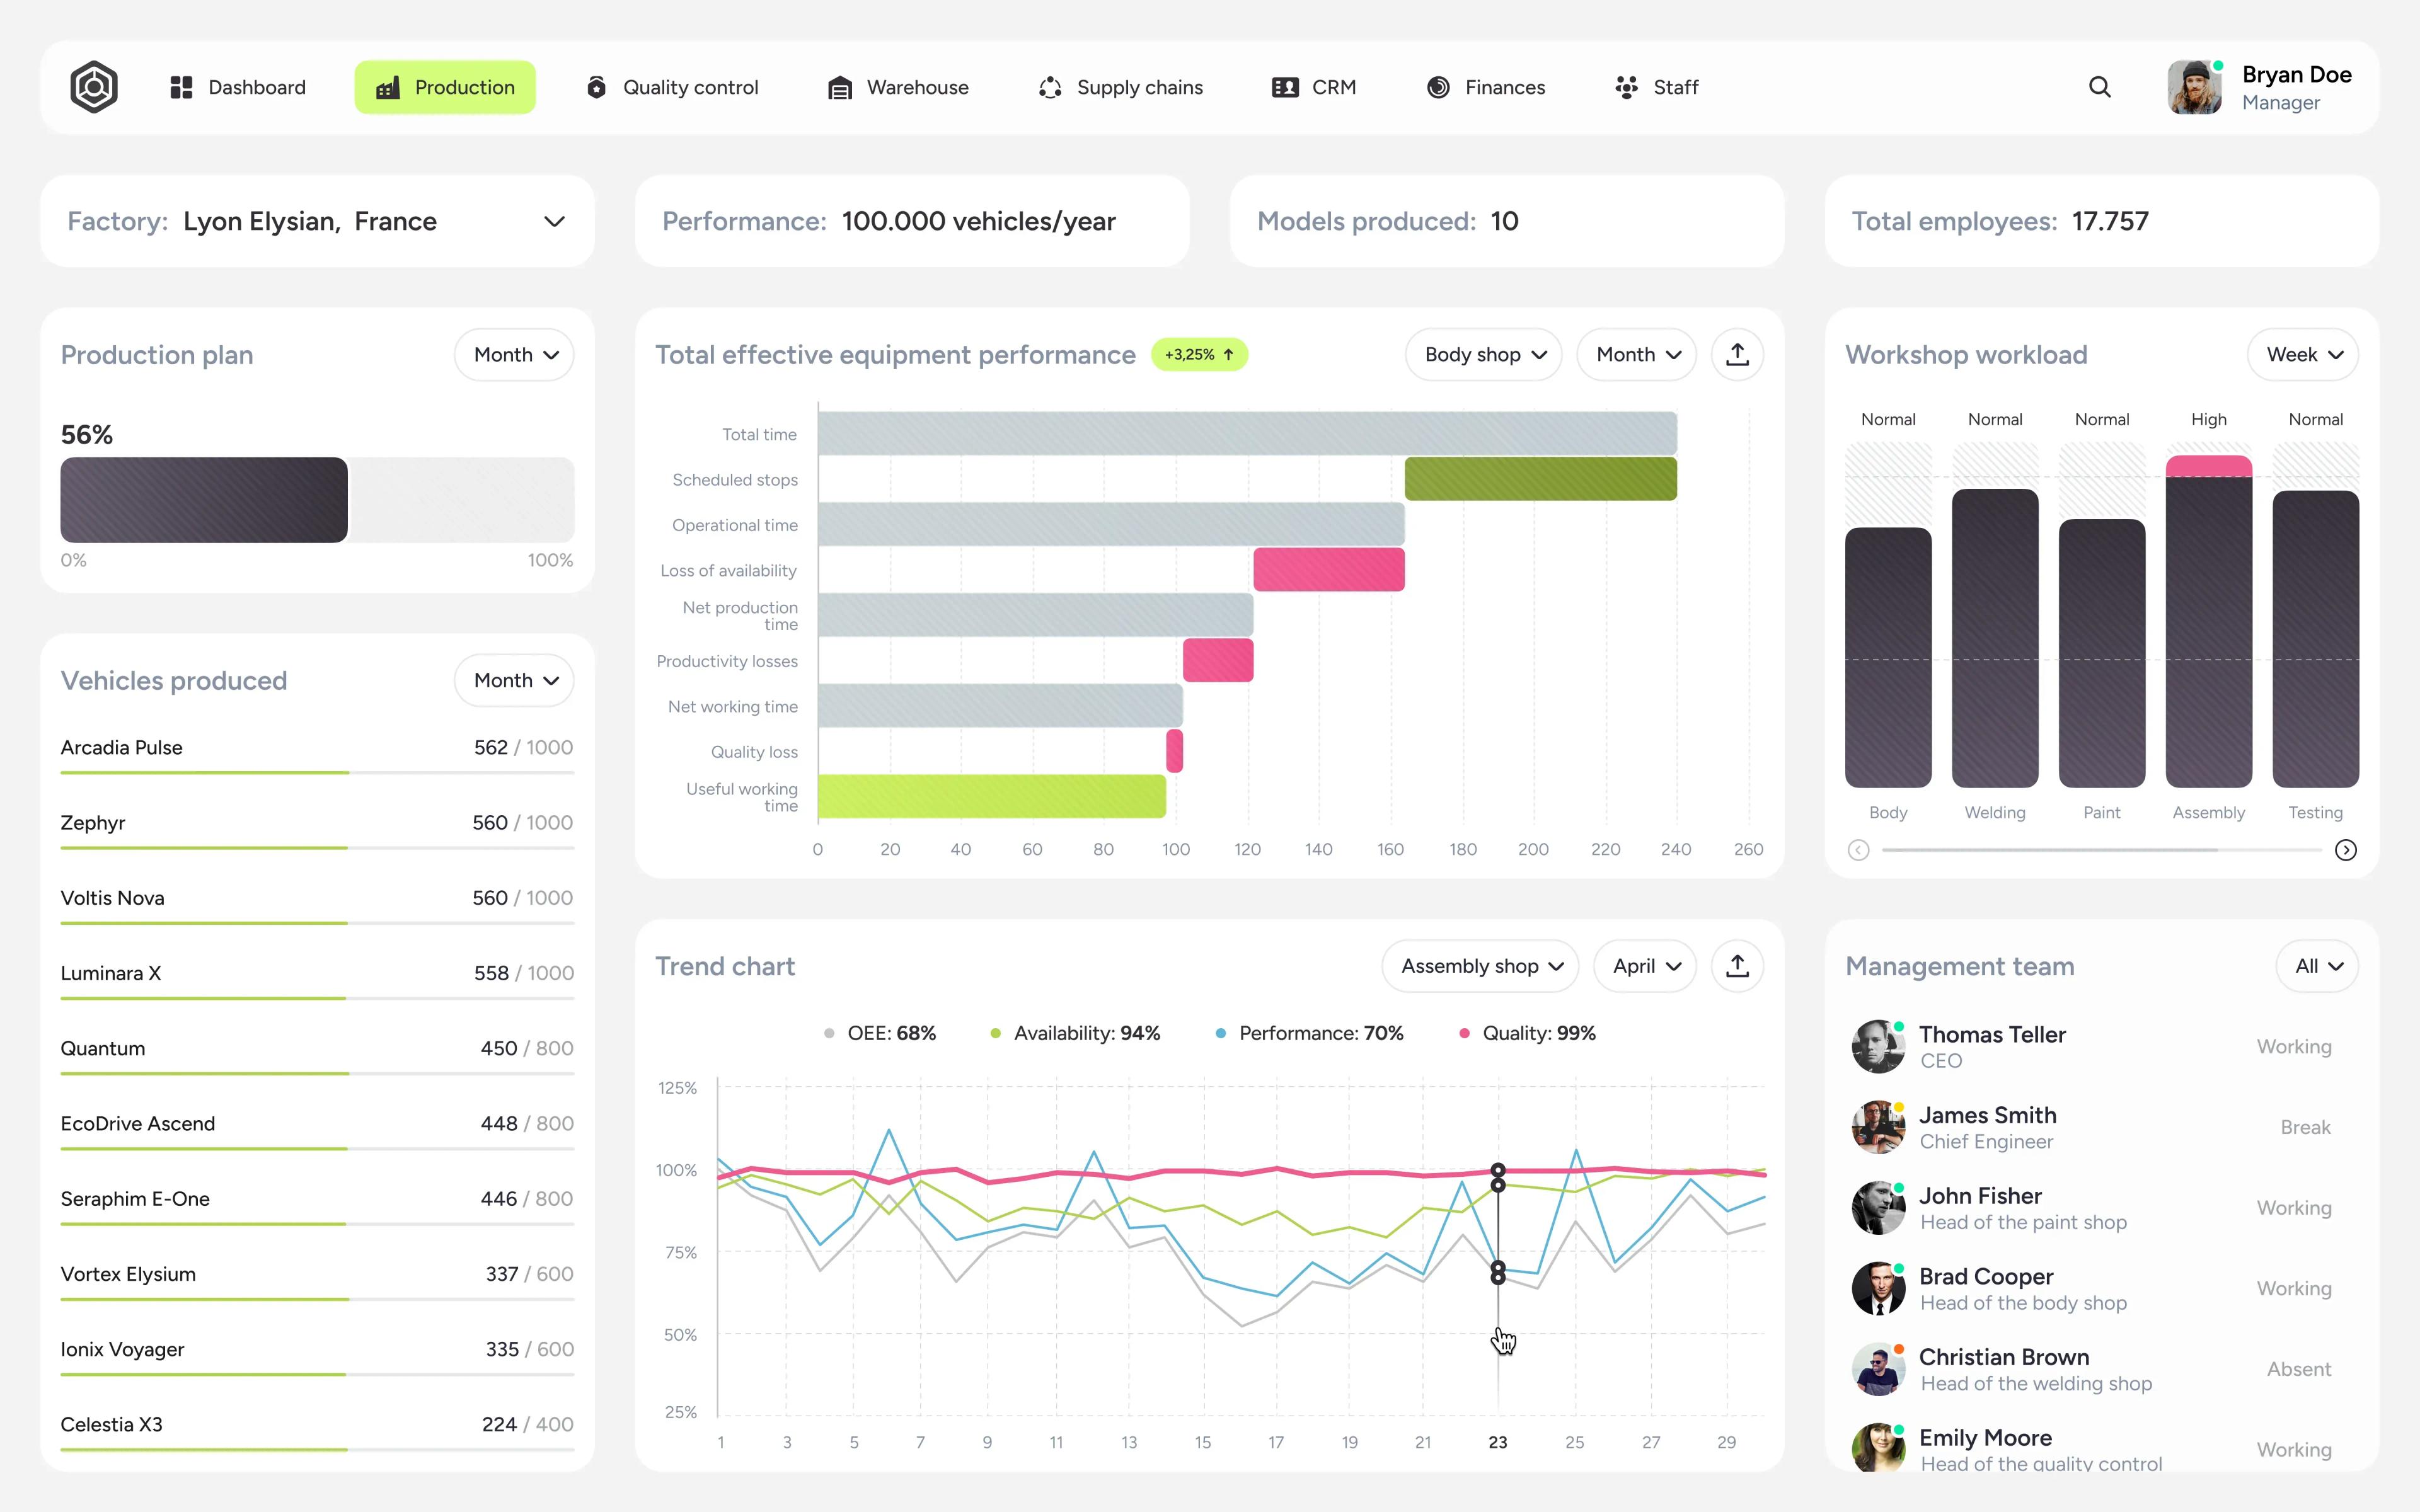
Task: Click Bryan Doe's profile avatar
Action: click(x=2194, y=87)
